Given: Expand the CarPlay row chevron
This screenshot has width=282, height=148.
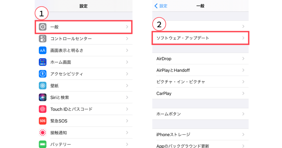Looking at the screenshot, I should click(x=243, y=93).
